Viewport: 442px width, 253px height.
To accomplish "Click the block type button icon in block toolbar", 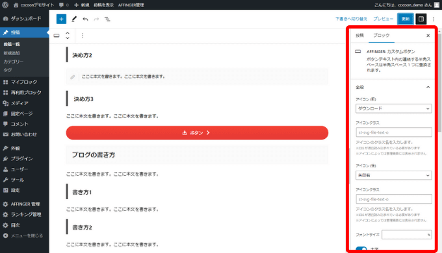I will point(57,36).
